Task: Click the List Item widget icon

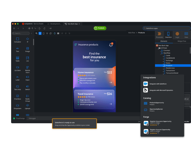Action: coord(17,67)
